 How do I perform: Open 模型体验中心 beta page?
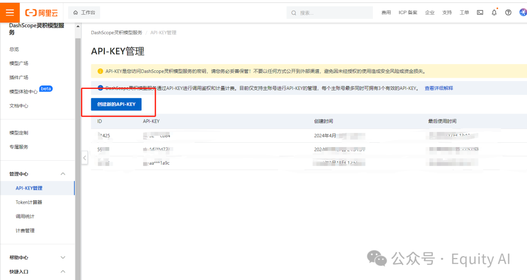tap(23, 91)
